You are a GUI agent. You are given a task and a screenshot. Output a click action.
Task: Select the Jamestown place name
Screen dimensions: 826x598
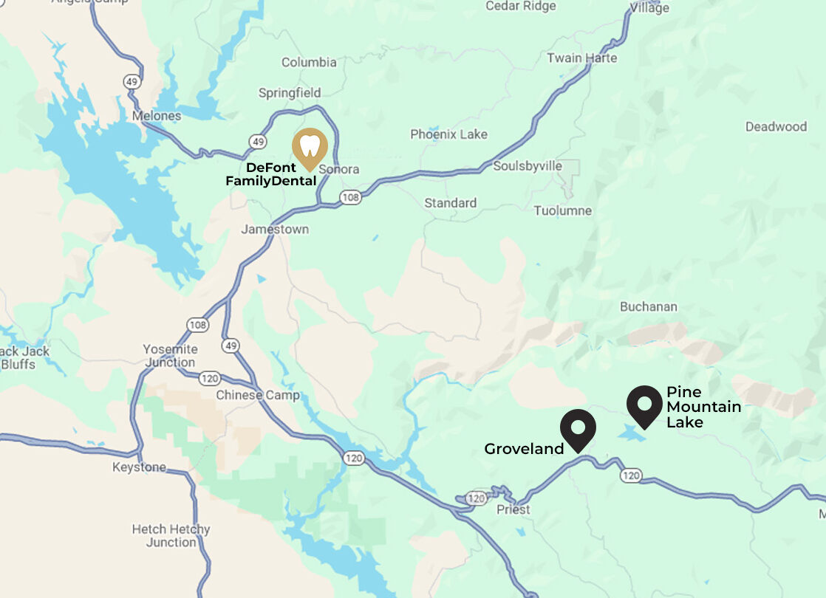pos(275,230)
